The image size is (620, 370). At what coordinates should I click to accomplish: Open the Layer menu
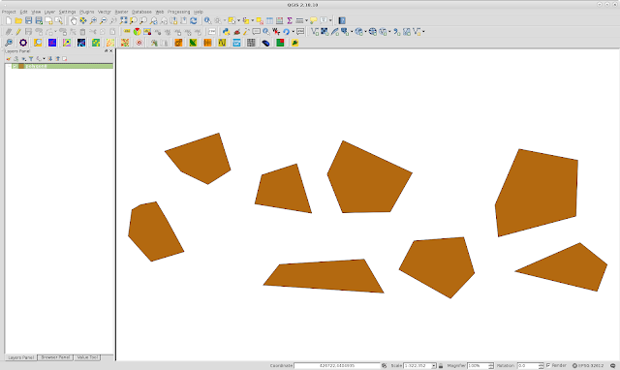(x=49, y=12)
